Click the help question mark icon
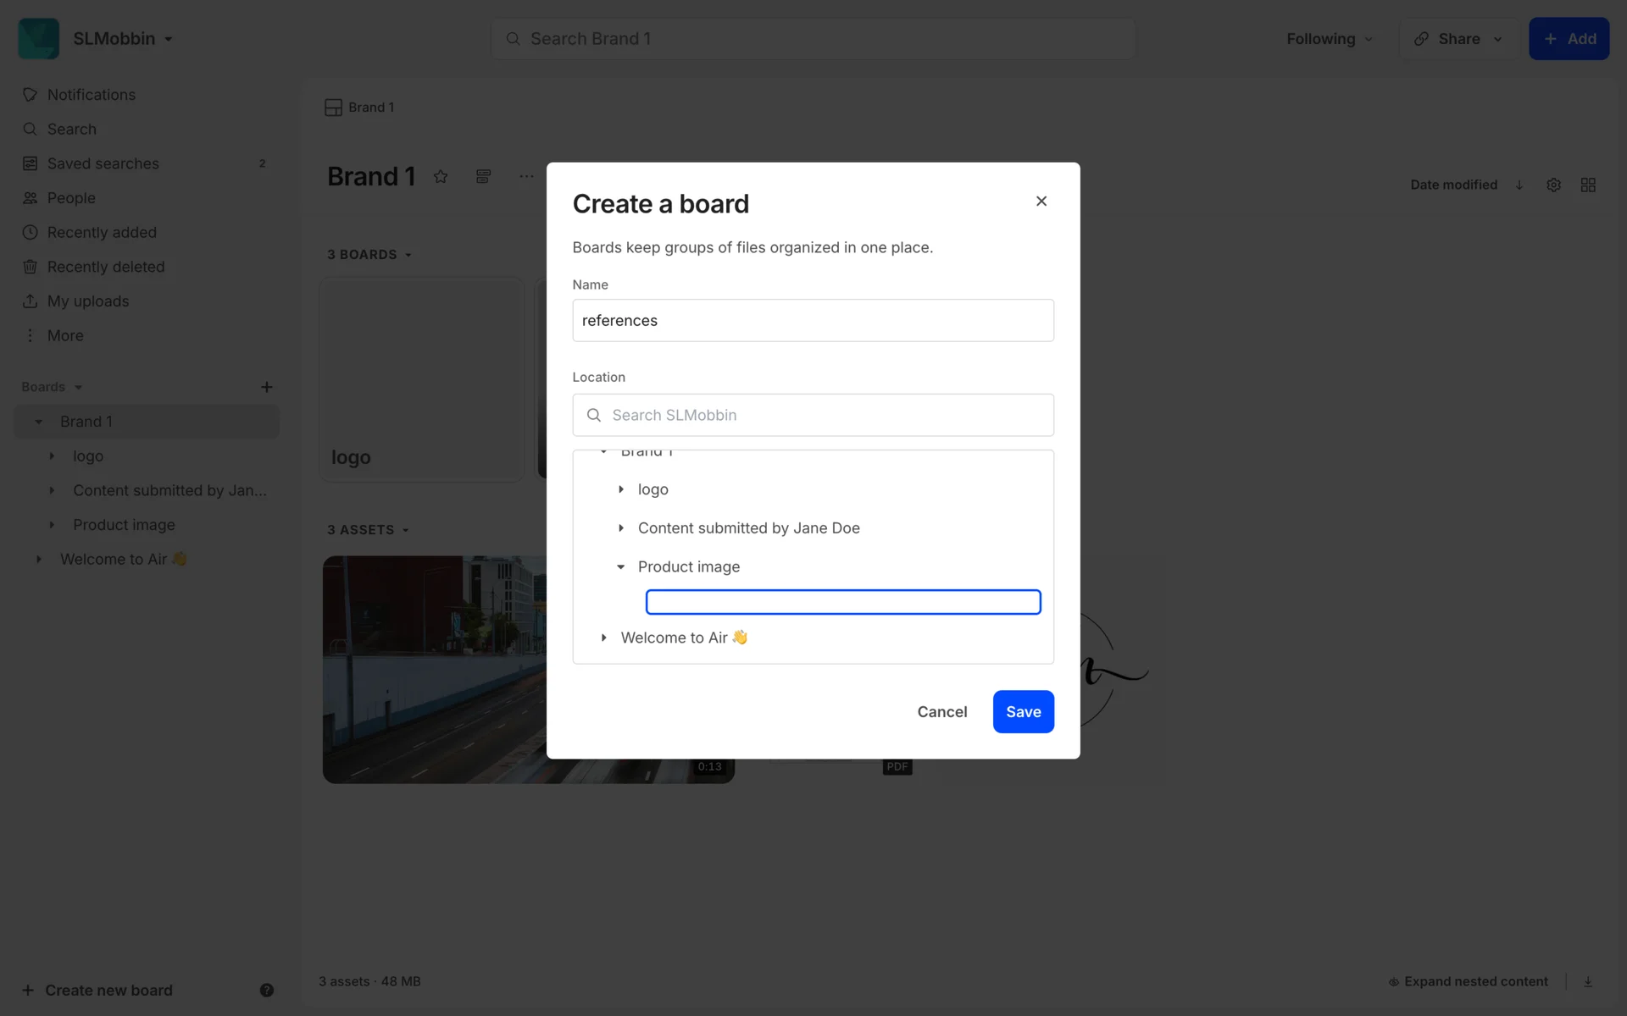 (x=266, y=990)
